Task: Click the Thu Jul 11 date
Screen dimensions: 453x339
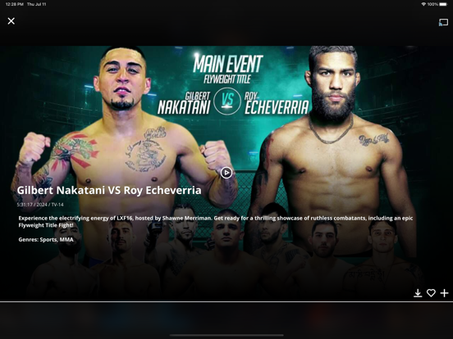Action: 36,4
